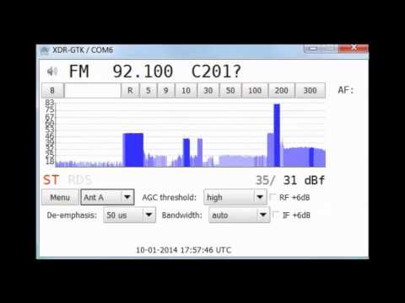The height and width of the screenshot is (303, 405).
Task: Focus the frequency entry field
Action: click(x=93, y=91)
